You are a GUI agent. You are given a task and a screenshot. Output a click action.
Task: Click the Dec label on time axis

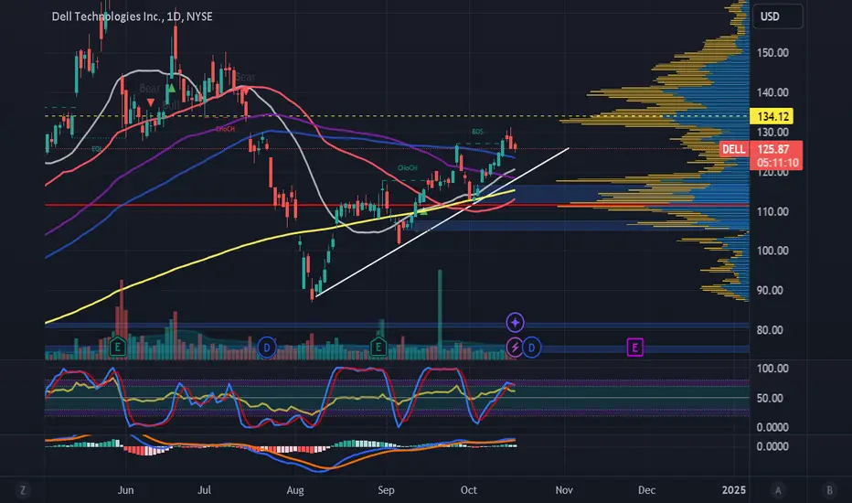click(x=646, y=490)
